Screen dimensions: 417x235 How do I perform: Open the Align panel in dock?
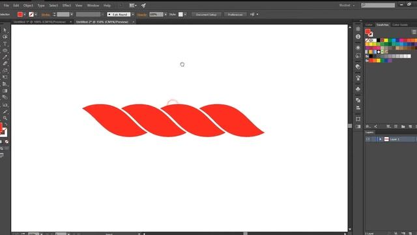point(358,108)
